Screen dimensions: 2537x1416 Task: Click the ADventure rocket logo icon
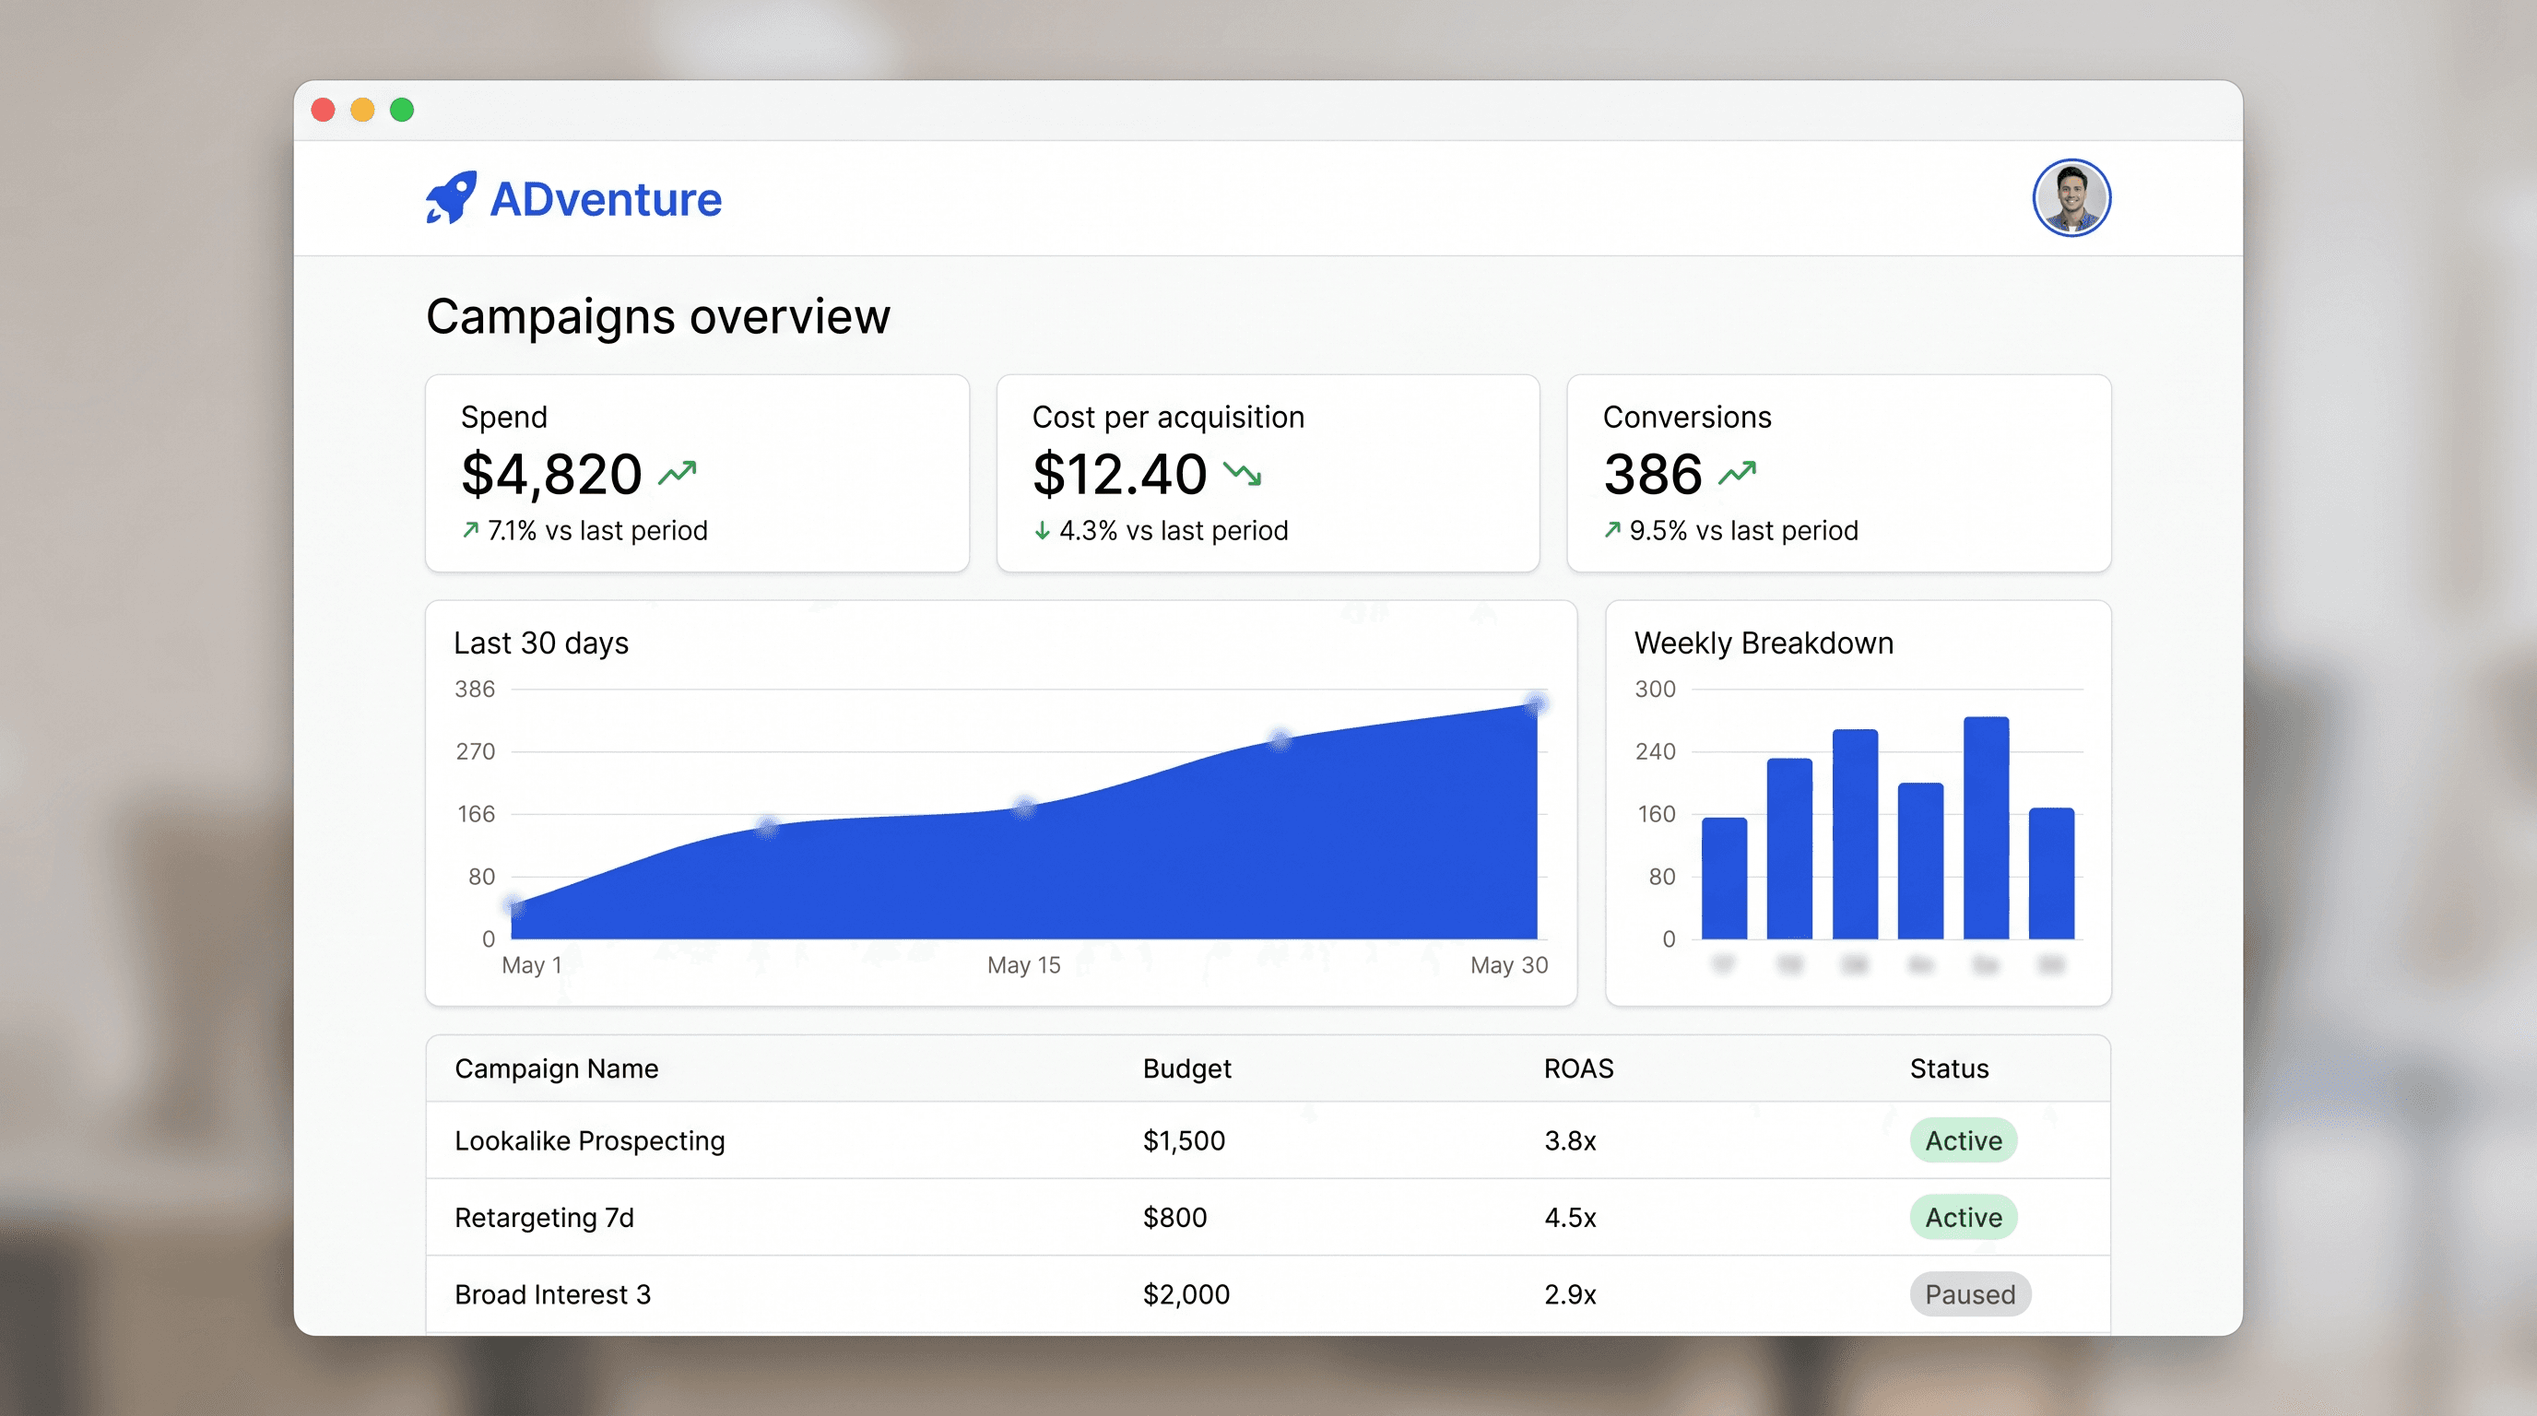pos(451,198)
